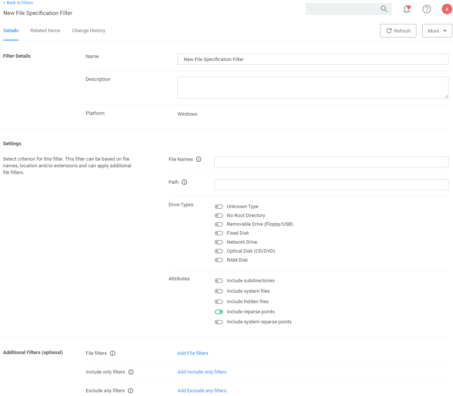Click the File filters info icon
The height and width of the screenshot is (396, 453).
(x=113, y=353)
